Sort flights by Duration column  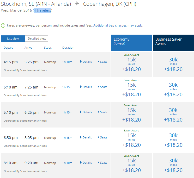coord(68,48)
